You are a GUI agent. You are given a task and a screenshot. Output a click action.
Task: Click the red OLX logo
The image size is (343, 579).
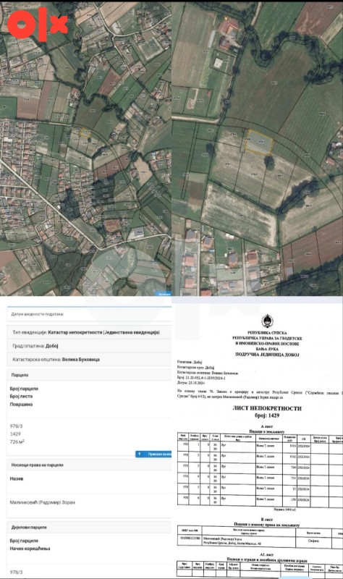38,24
